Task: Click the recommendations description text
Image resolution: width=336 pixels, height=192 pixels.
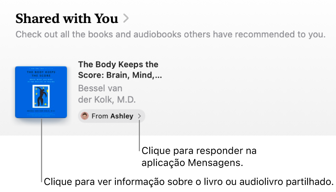Action: click(x=170, y=34)
